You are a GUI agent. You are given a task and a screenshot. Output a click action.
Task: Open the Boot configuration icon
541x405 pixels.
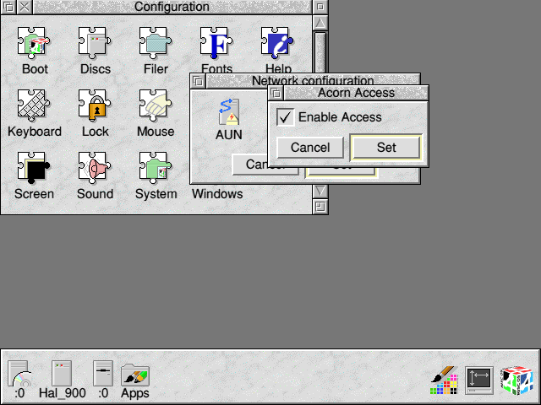[34, 43]
